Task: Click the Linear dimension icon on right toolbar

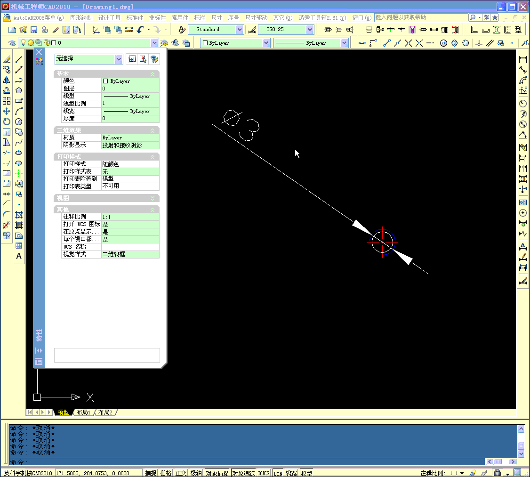Action: coord(523,59)
